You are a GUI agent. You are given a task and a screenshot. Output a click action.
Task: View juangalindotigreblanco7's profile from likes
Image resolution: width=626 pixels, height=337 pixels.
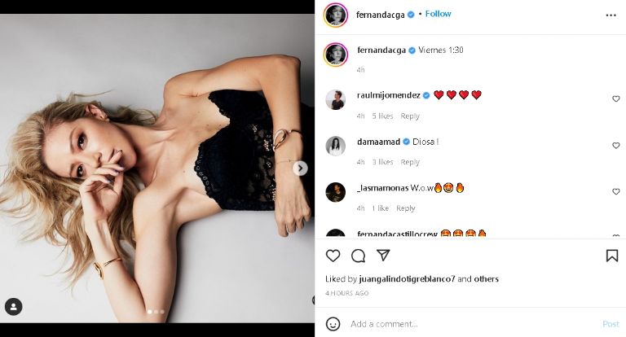point(406,279)
